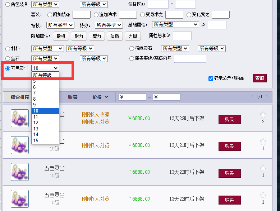Image resolution: width=280 pixels, height=211 pixels.
Task: Click the favorite star on first listing
Action: 263,115
